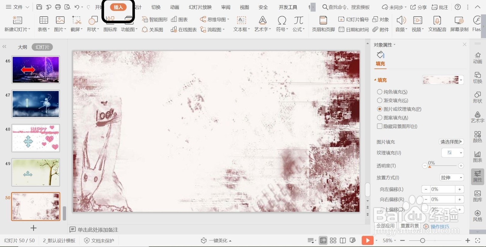Open the 放置方式 拉伸 dropdown
Screen dimensions: 486x247
pos(452,178)
